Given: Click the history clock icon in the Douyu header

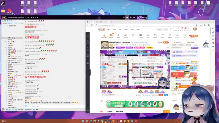Looking at the screenshot, I should 171,29.
